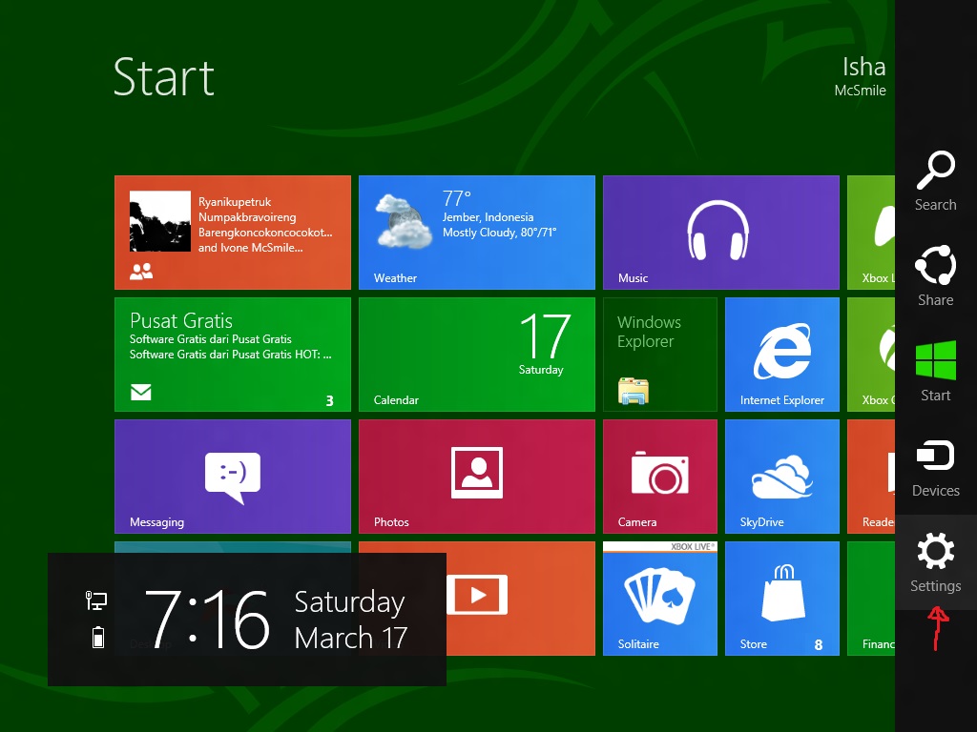The height and width of the screenshot is (732, 977).
Task: Launch Windows Explorer tile
Action: tap(660, 355)
